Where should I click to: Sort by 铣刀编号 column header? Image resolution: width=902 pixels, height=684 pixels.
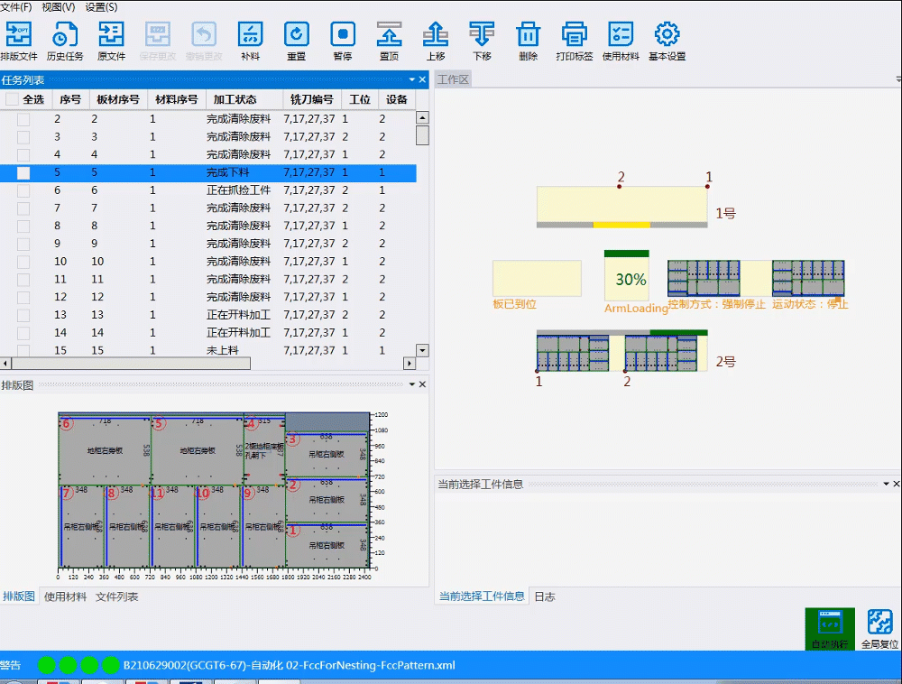pos(312,99)
